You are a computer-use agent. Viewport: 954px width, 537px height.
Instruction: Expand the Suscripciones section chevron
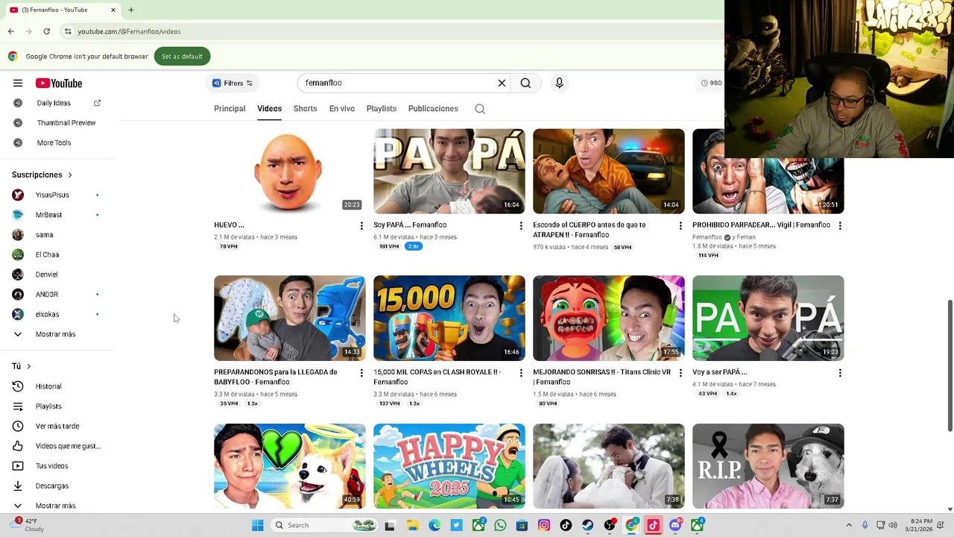(x=70, y=175)
